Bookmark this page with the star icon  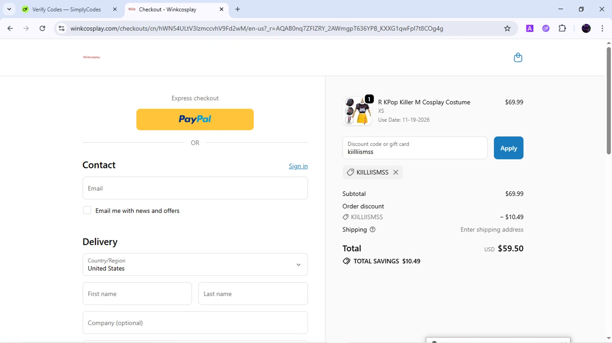point(507,28)
